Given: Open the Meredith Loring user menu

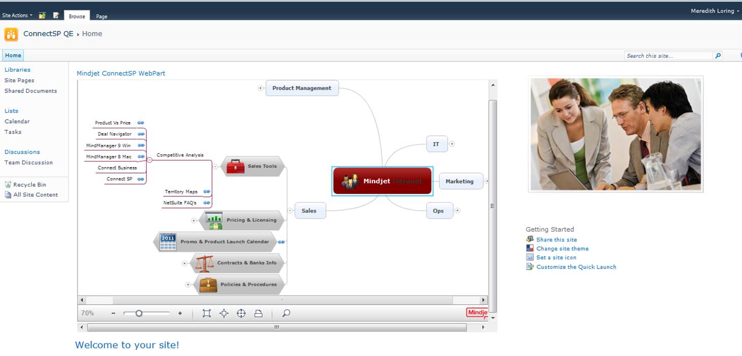Looking at the screenshot, I should (715, 11).
